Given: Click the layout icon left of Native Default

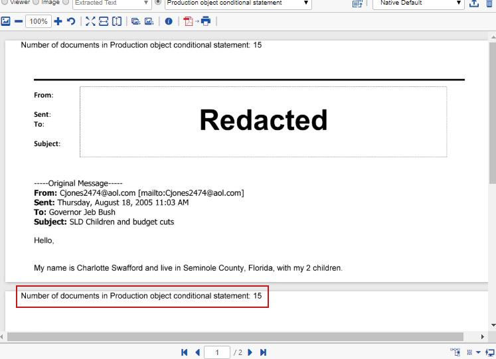Looking at the screenshot, I should coord(357,4).
